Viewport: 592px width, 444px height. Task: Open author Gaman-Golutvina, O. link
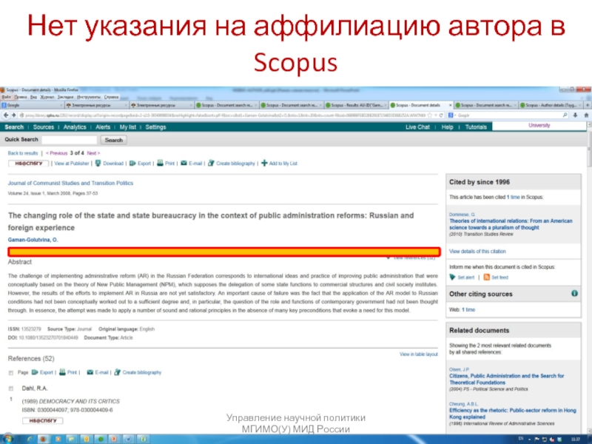tap(33, 240)
